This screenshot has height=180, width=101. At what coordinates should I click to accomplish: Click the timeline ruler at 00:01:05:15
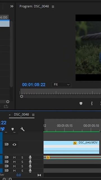[x=65, y=126]
